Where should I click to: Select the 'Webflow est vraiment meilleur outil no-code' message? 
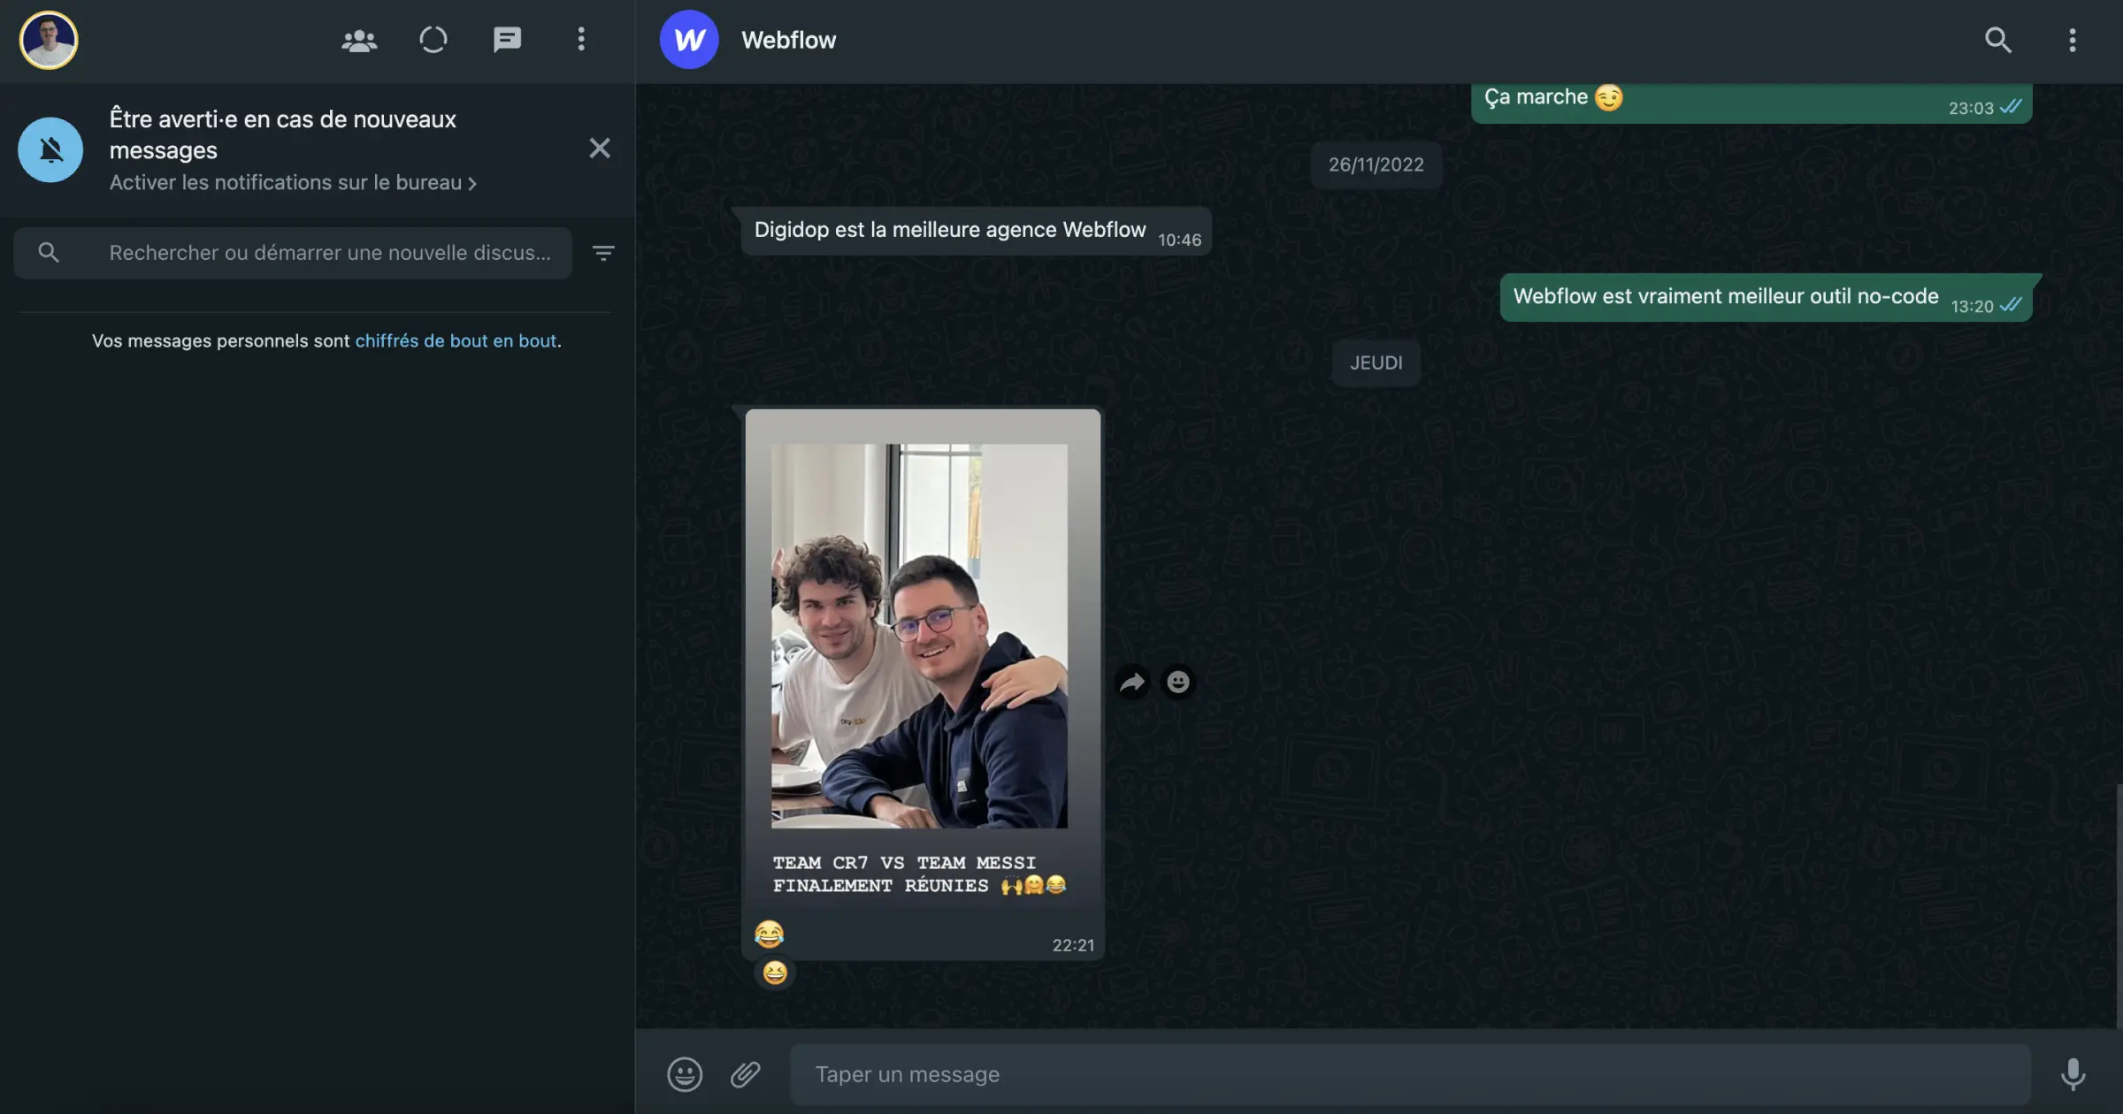click(x=1766, y=298)
